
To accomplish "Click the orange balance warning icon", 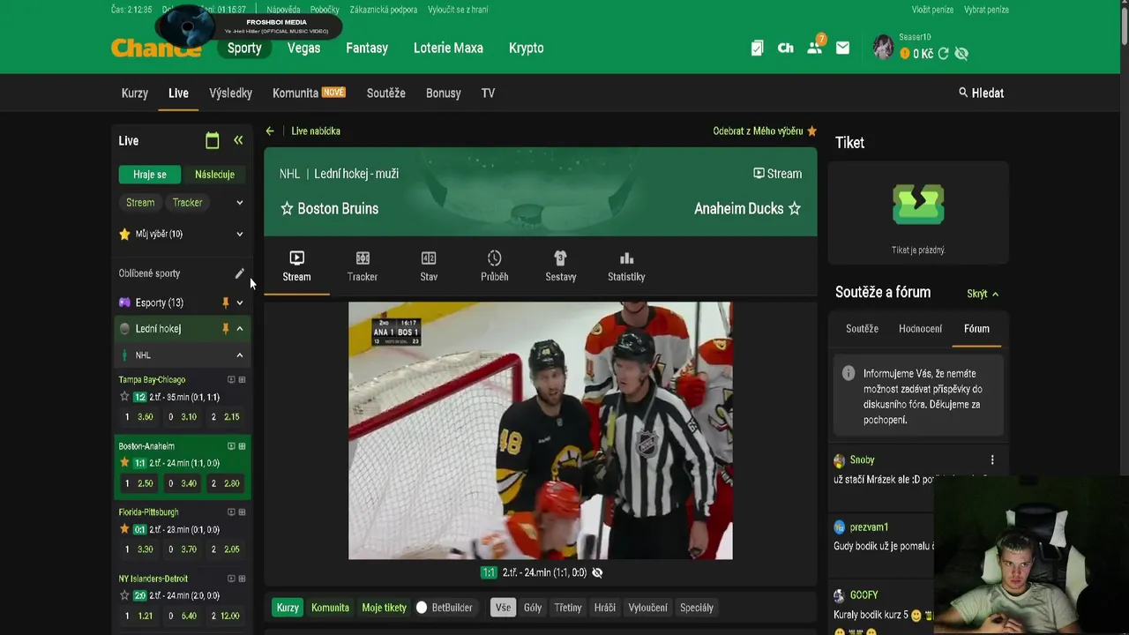I will 904,54.
